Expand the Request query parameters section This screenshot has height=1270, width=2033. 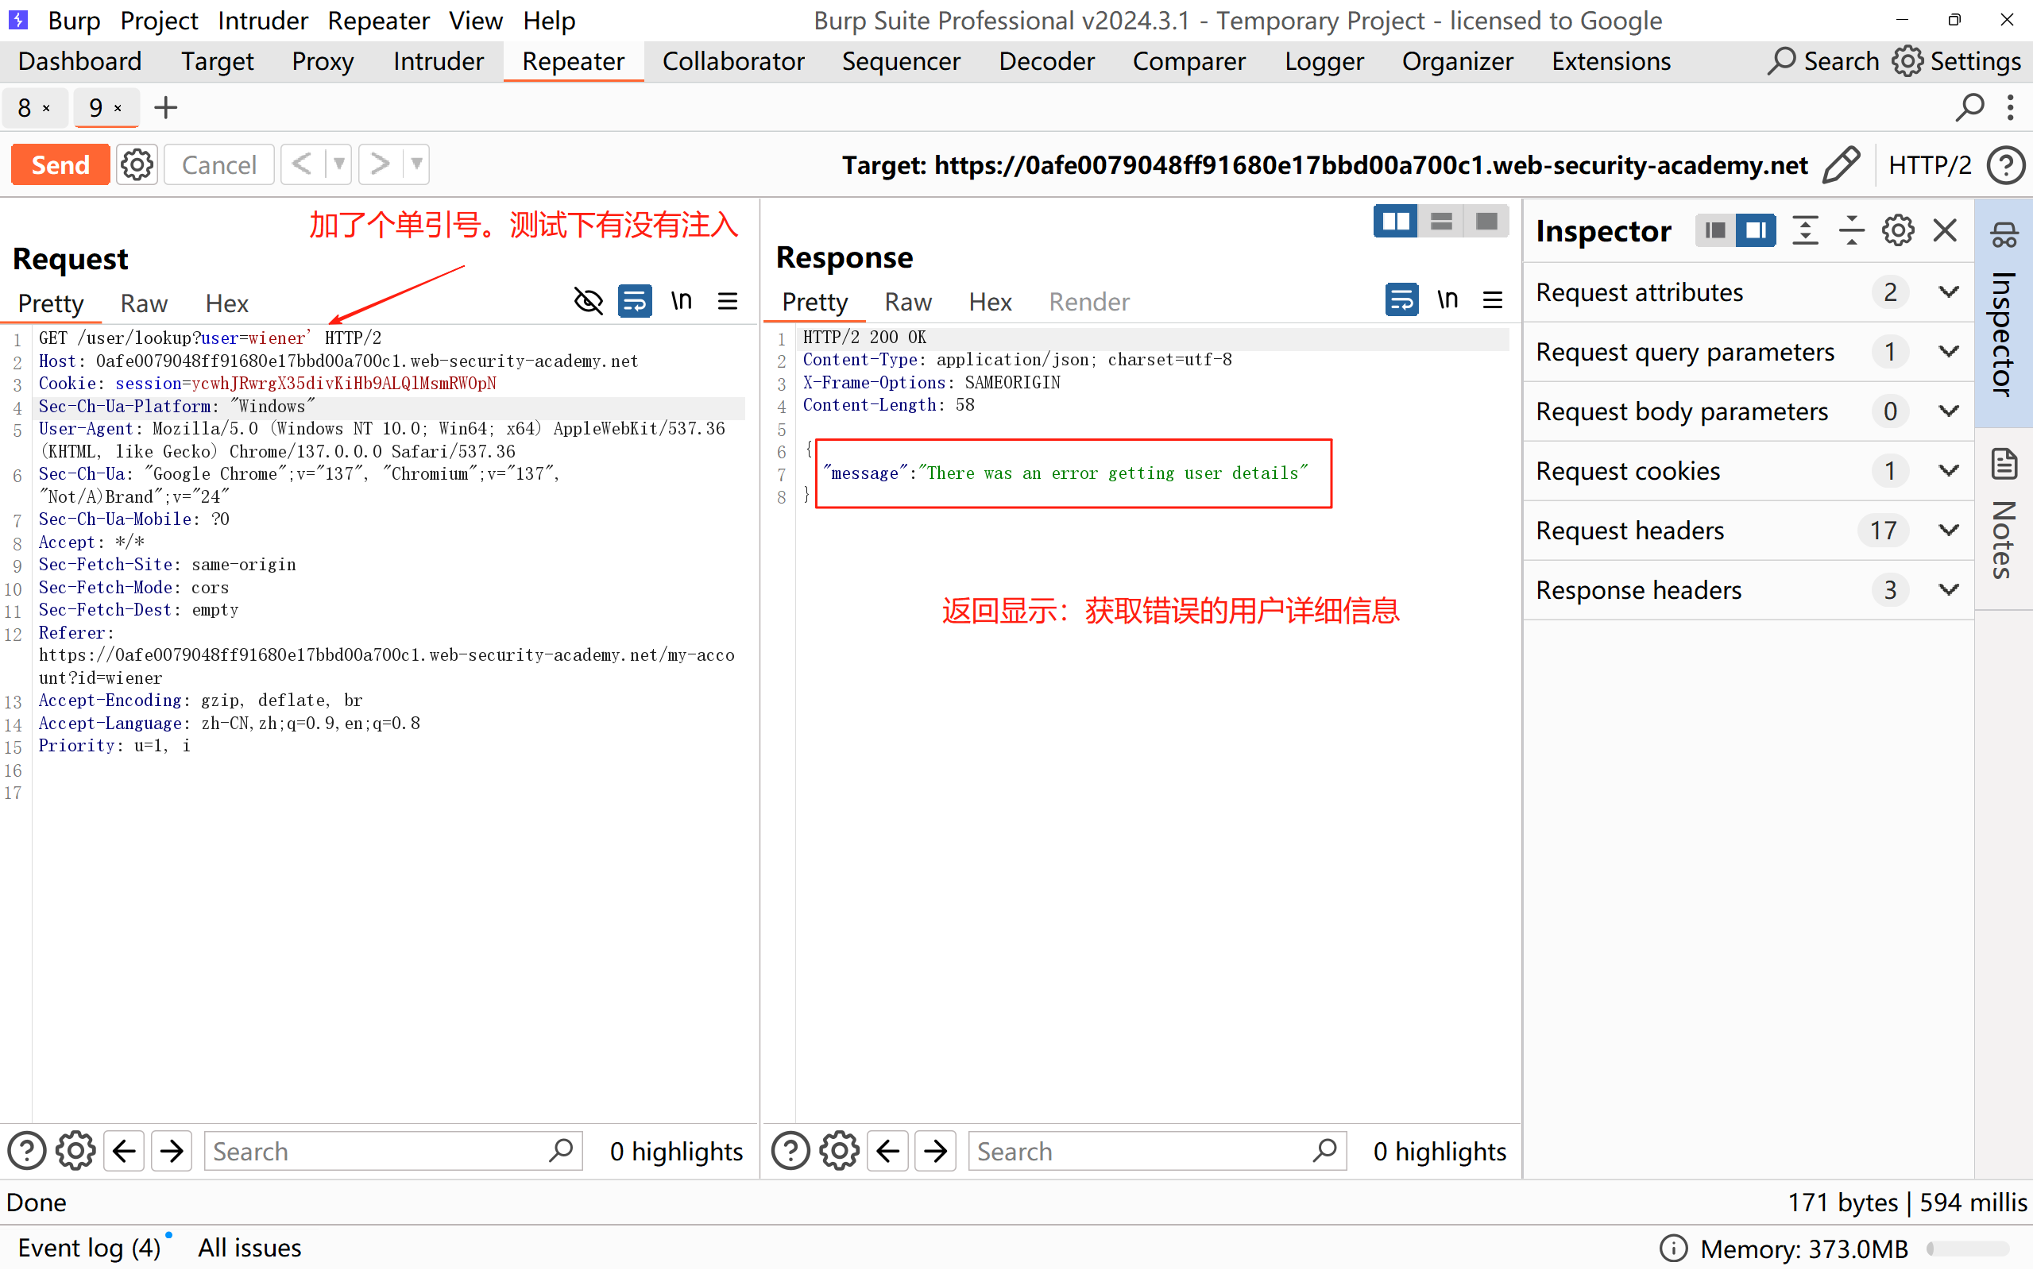click(x=1949, y=352)
